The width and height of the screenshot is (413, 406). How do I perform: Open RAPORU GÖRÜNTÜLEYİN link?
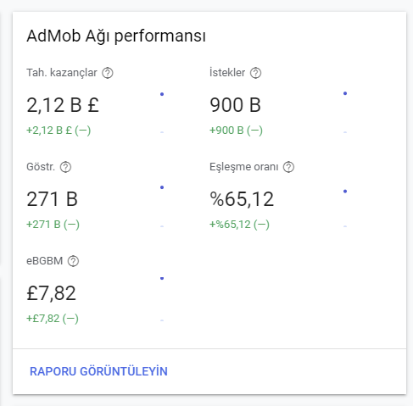tap(98, 371)
